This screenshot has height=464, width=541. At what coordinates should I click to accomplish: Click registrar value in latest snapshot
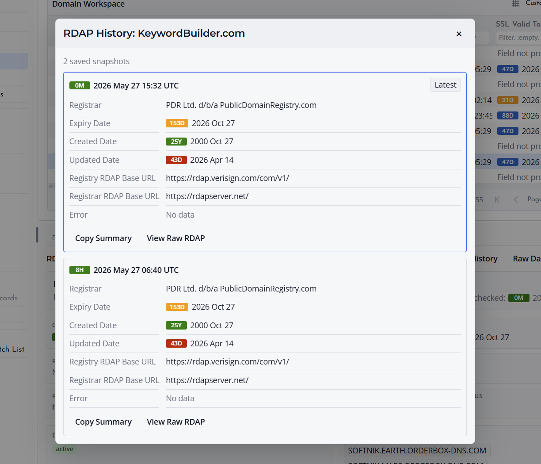pyautogui.click(x=241, y=105)
